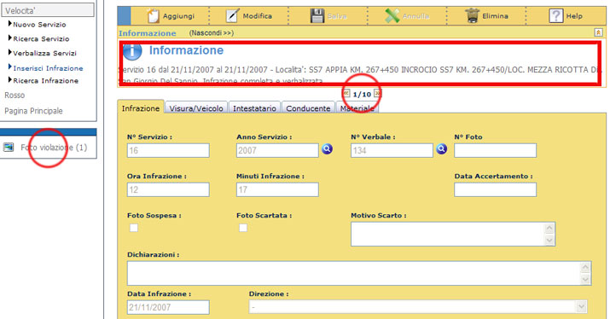Screen dimensions: 610x319
Task: Open the Materiale tab
Action: (x=357, y=108)
